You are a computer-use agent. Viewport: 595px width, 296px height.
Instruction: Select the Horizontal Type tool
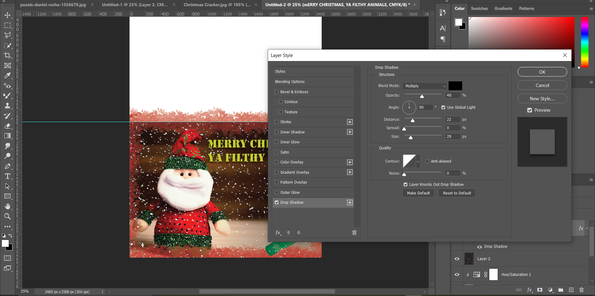pyautogui.click(x=7, y=176)
